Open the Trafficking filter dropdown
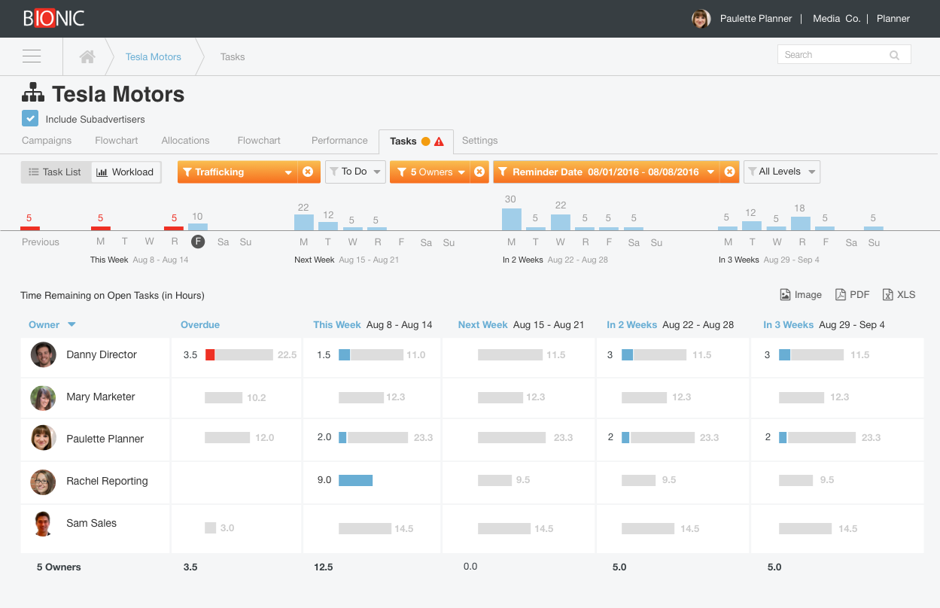 click(x=238, y=172)
